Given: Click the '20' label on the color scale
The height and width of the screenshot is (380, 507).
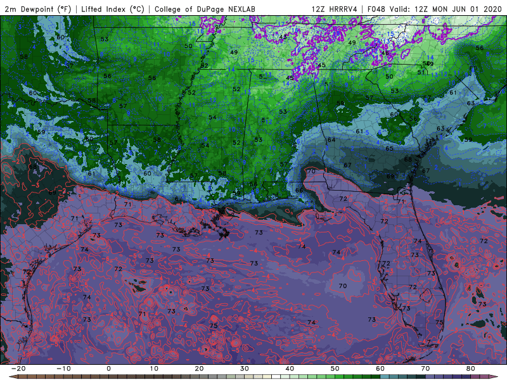Looking at the screenshot, I should tap(199, 369).
